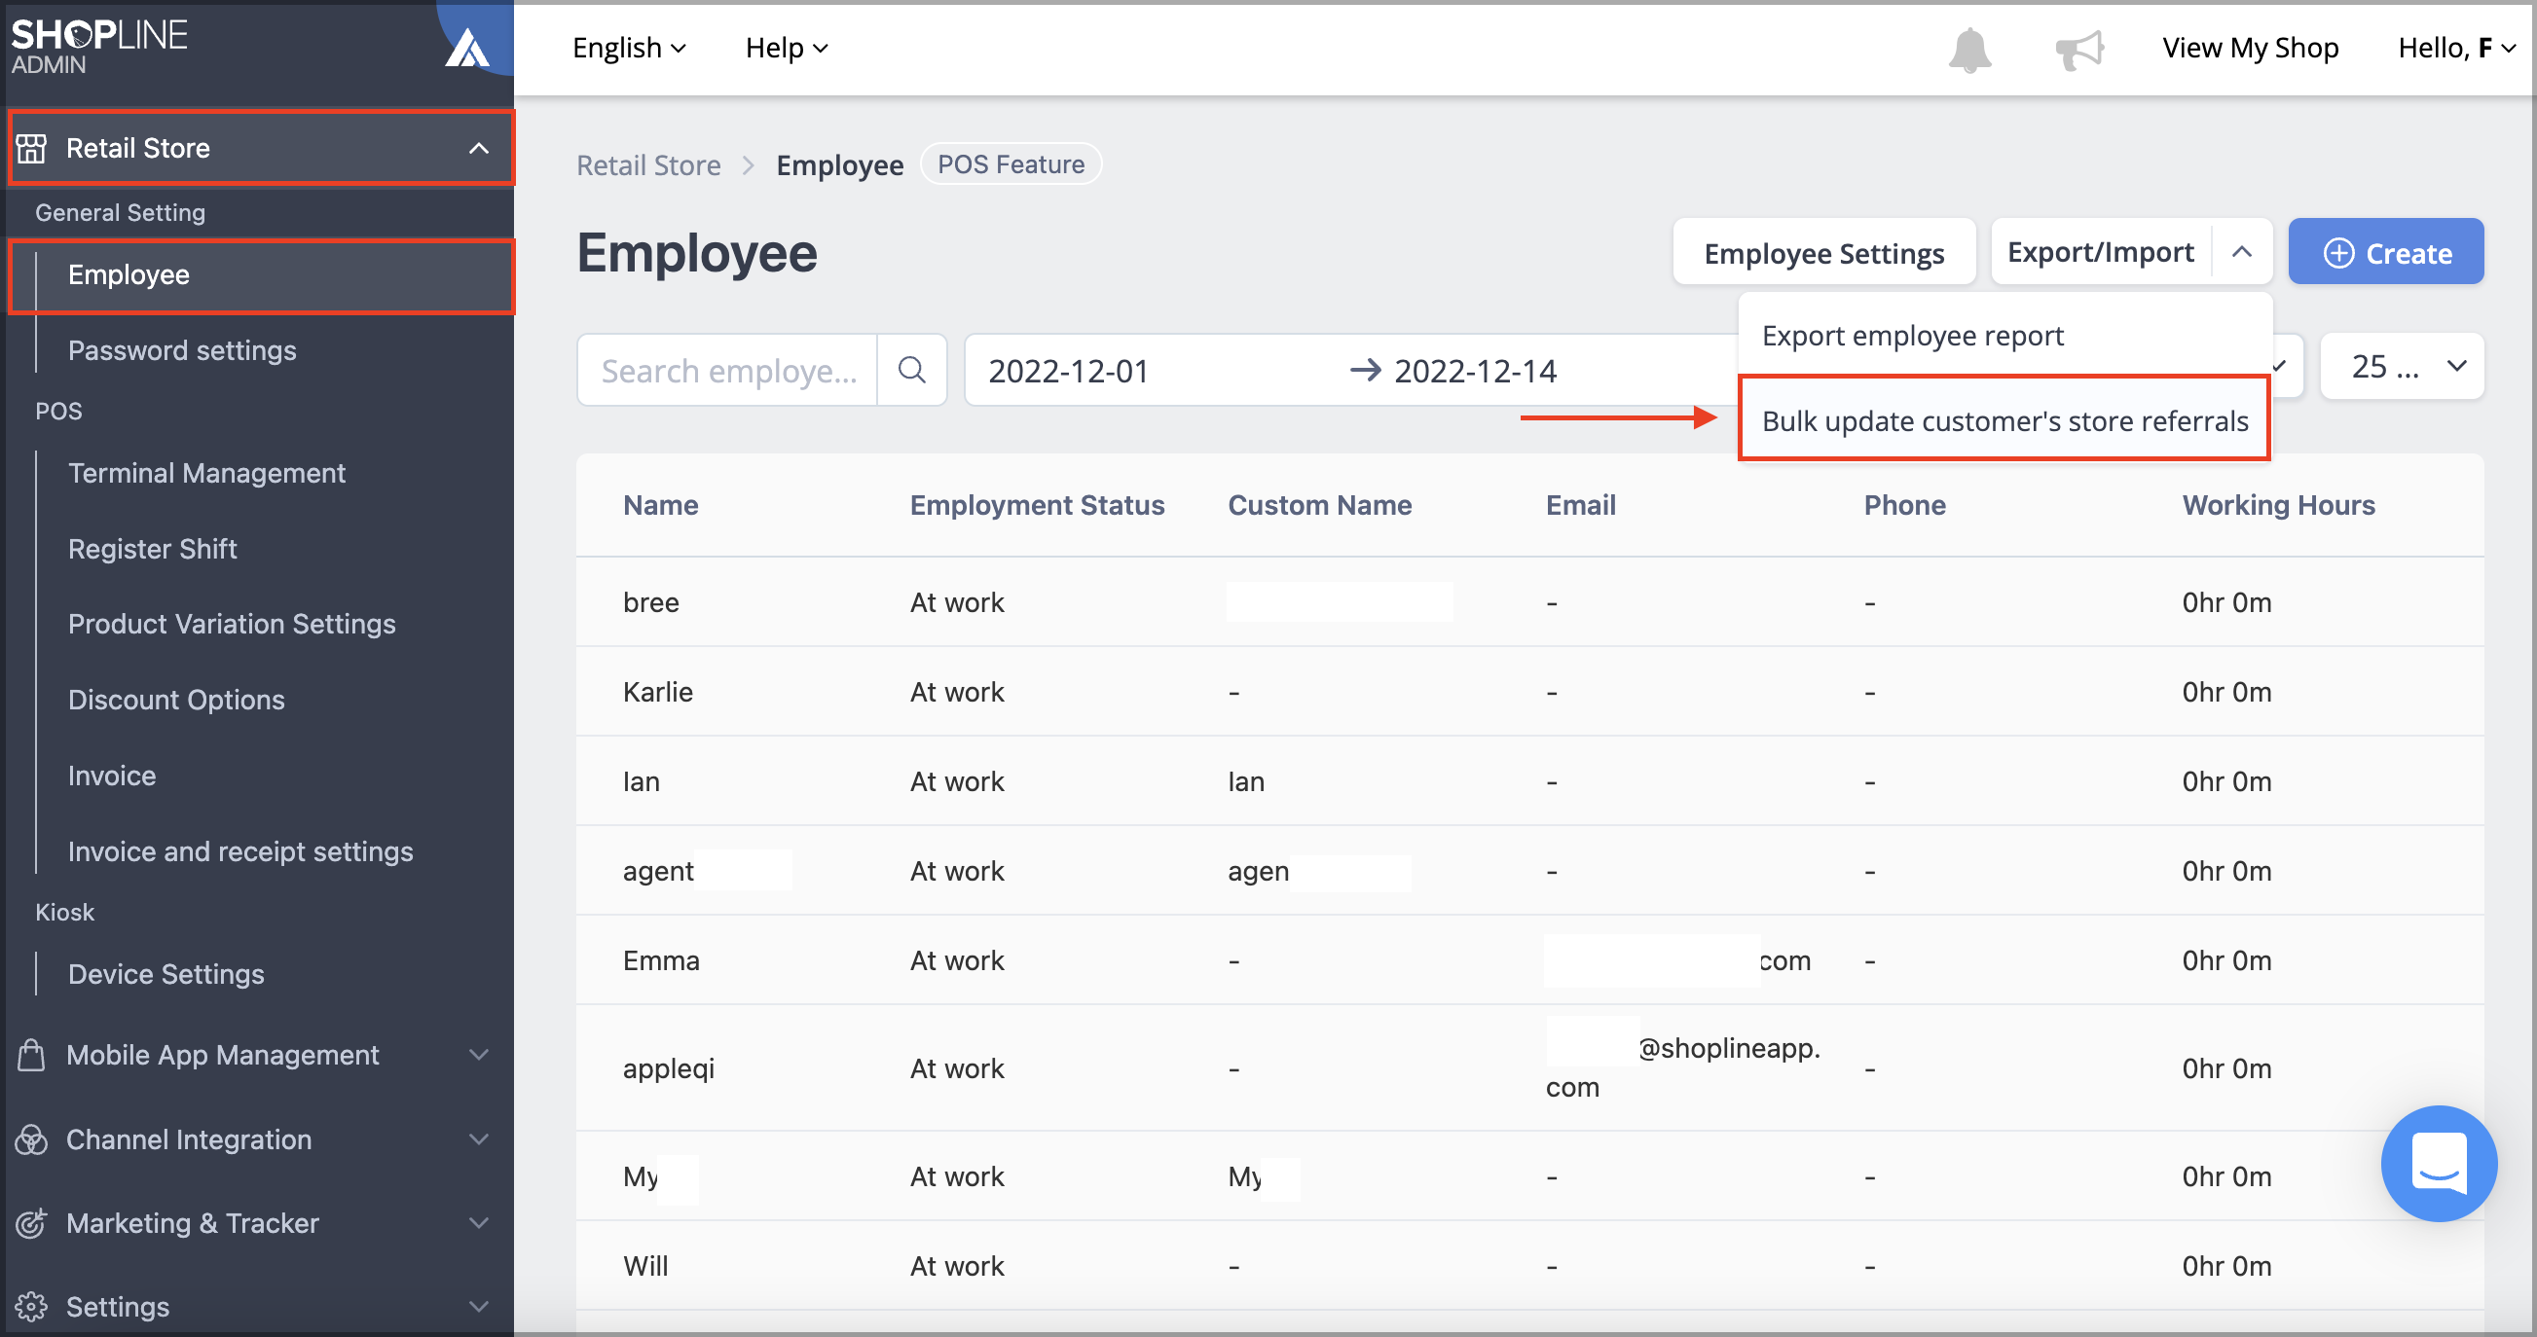Open the Hello, F account menu
The height and width of the screenshot is (1337, 2537).
[x=2457, y=48]
